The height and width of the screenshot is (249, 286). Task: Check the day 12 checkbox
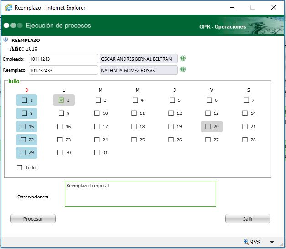point(171,113)
